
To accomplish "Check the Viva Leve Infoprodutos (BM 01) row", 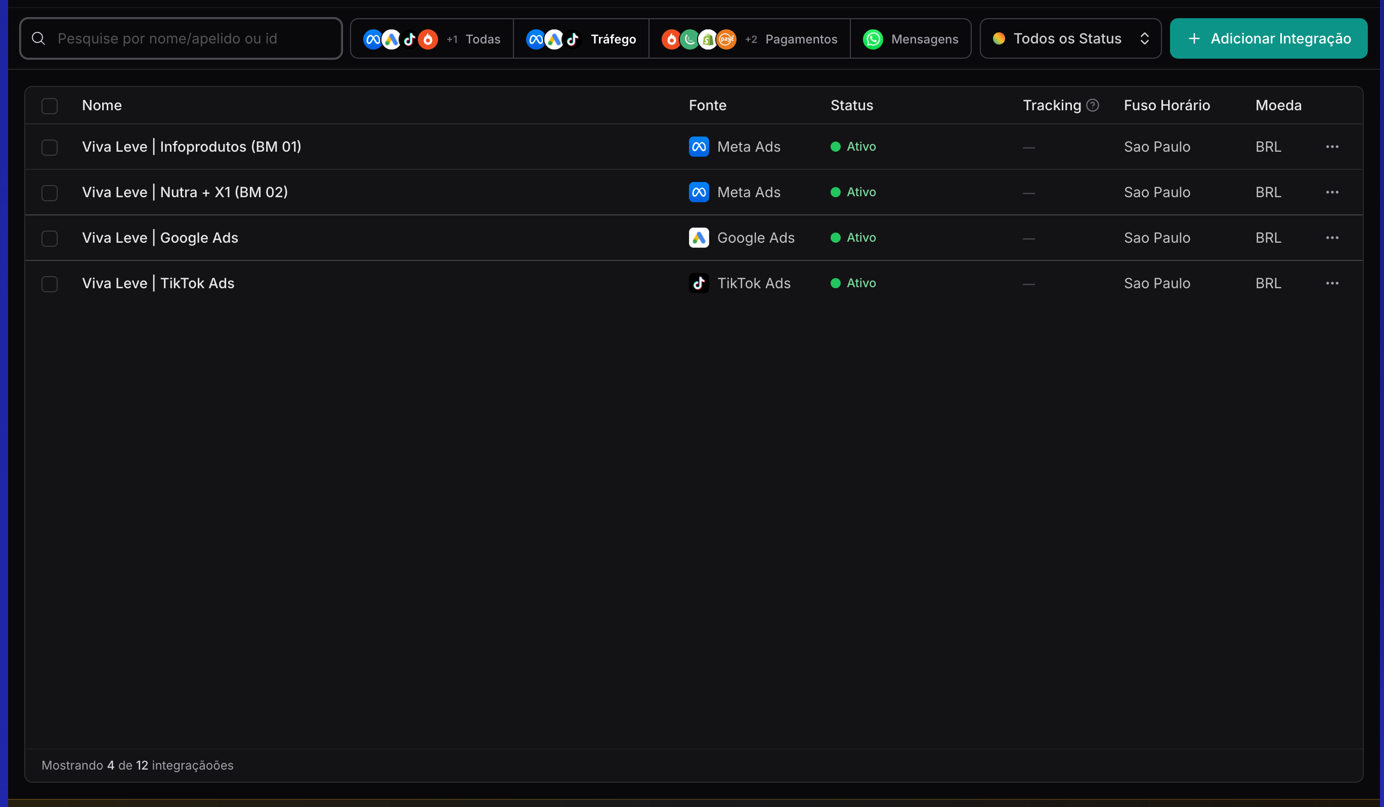I will tap(50, 147).
